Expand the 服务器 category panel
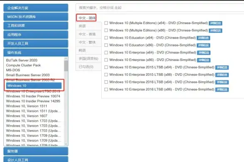This screenshot has height=162, width=244. [x=36, y=151]
